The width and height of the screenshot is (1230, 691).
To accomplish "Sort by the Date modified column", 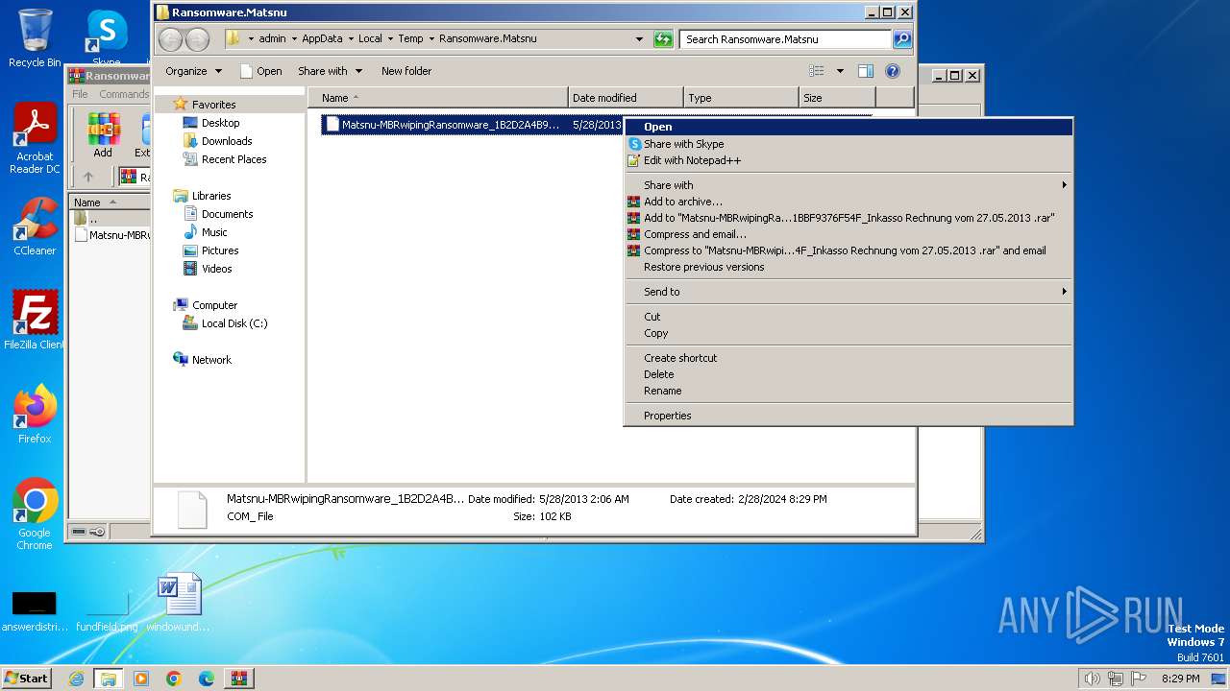I will (x=626, y=98).
